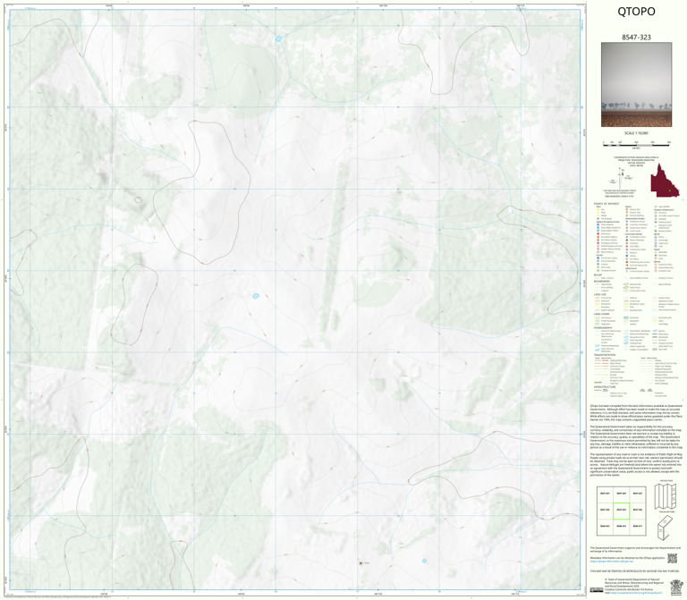Click the green highlighted cell in sheet index

621,511
